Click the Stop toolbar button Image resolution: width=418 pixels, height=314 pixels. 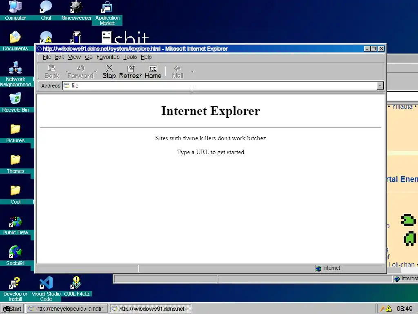[x=109, y=72]
